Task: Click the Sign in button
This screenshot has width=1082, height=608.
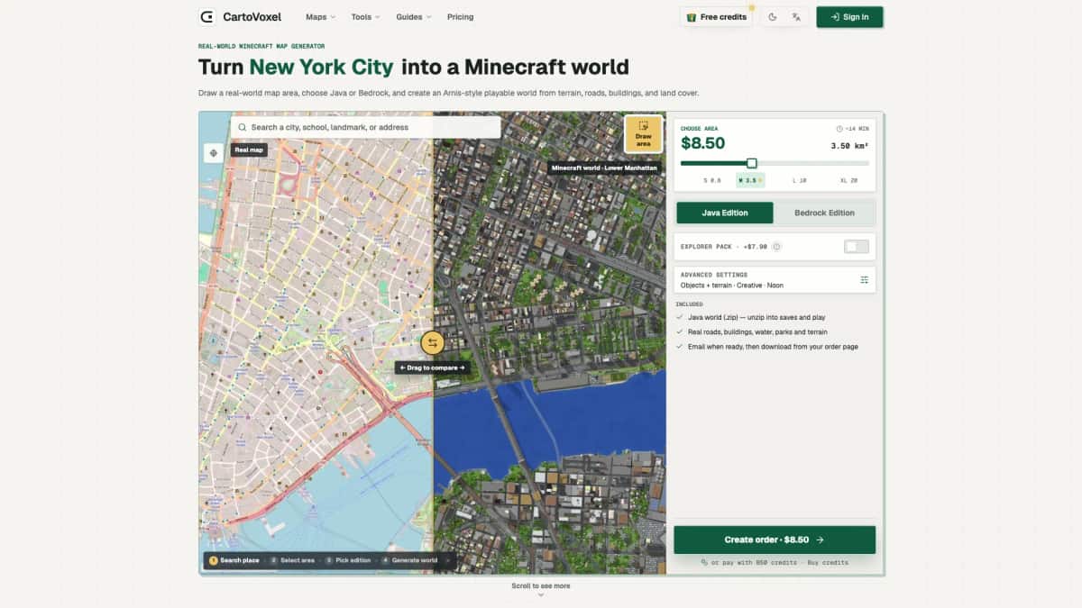Action: click(849, 17)
